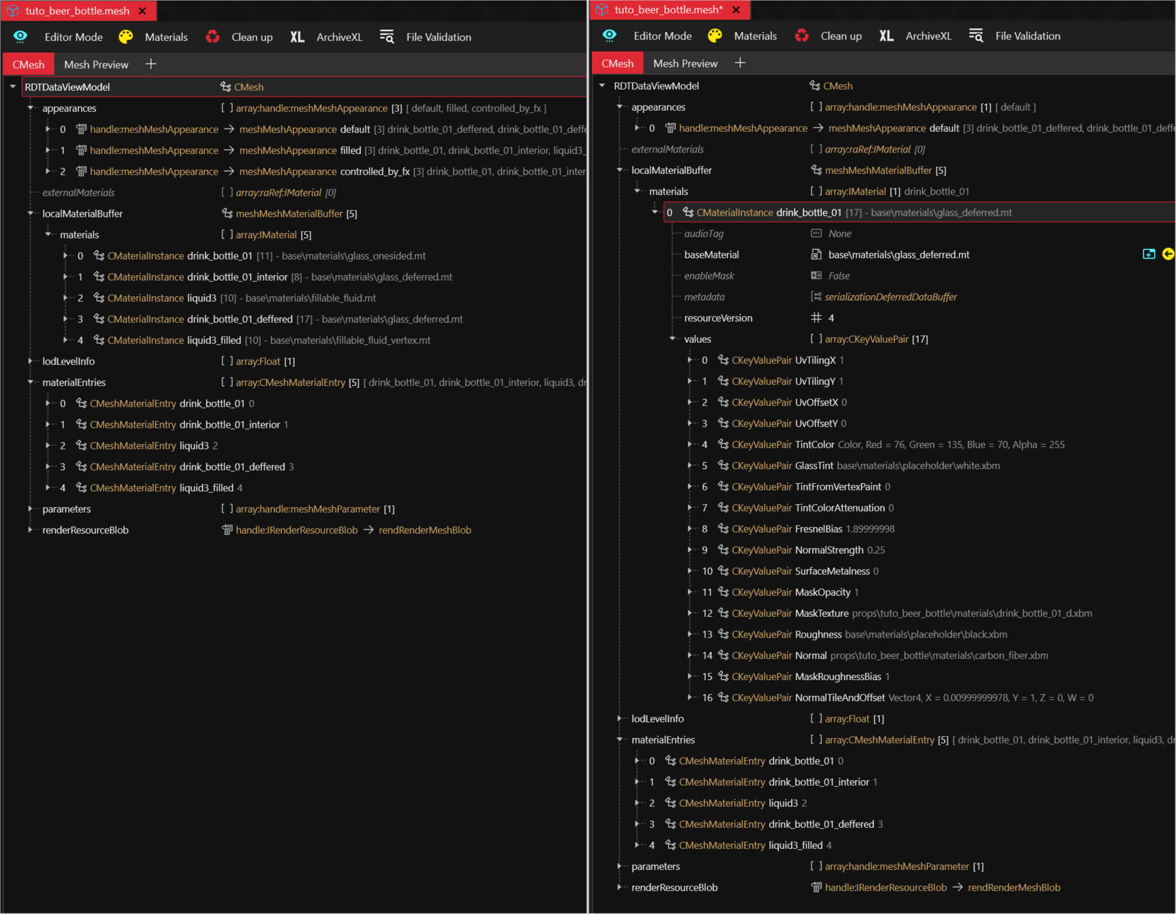This screenshot has height=914, width=1176.
Task: Click the TintFromVertexPaint key value row
Action: [837, 487]
